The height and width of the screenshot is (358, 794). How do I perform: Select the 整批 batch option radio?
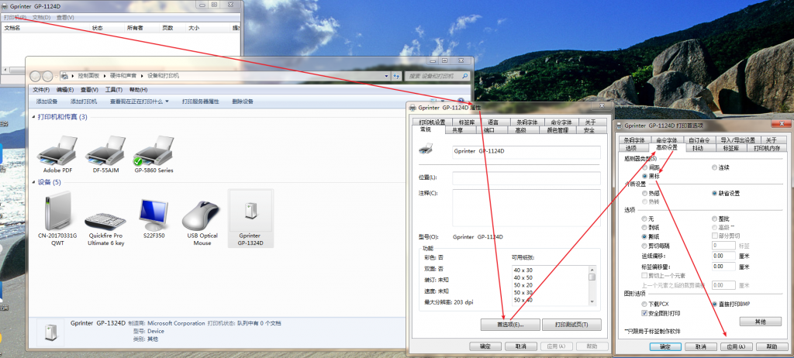(x=714, y=219)
